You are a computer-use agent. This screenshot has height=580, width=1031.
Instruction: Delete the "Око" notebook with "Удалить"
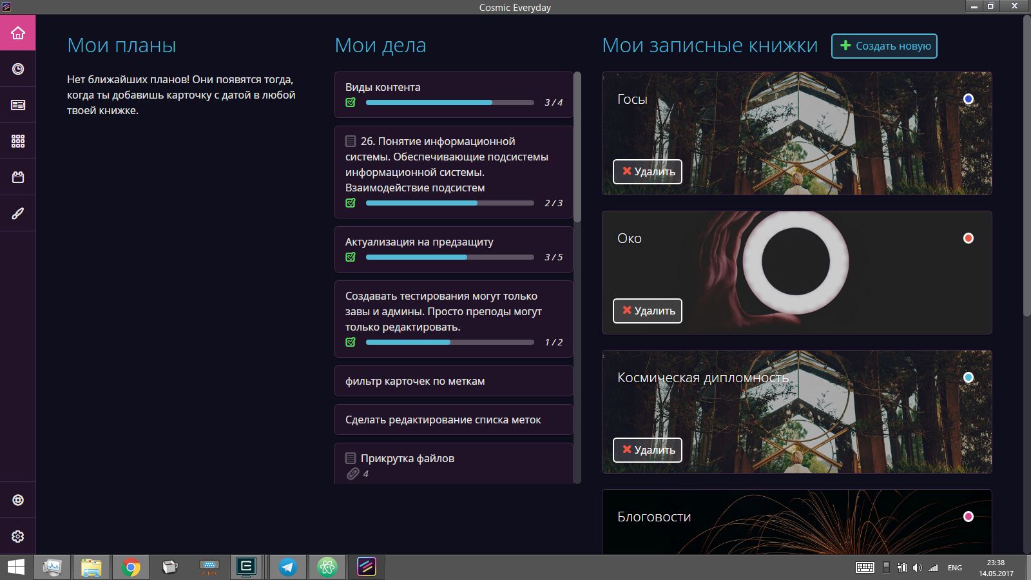pyautogui.click(x=648, y=311)
